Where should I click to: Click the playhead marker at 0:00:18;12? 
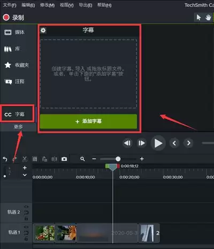(x=112, y=167)
